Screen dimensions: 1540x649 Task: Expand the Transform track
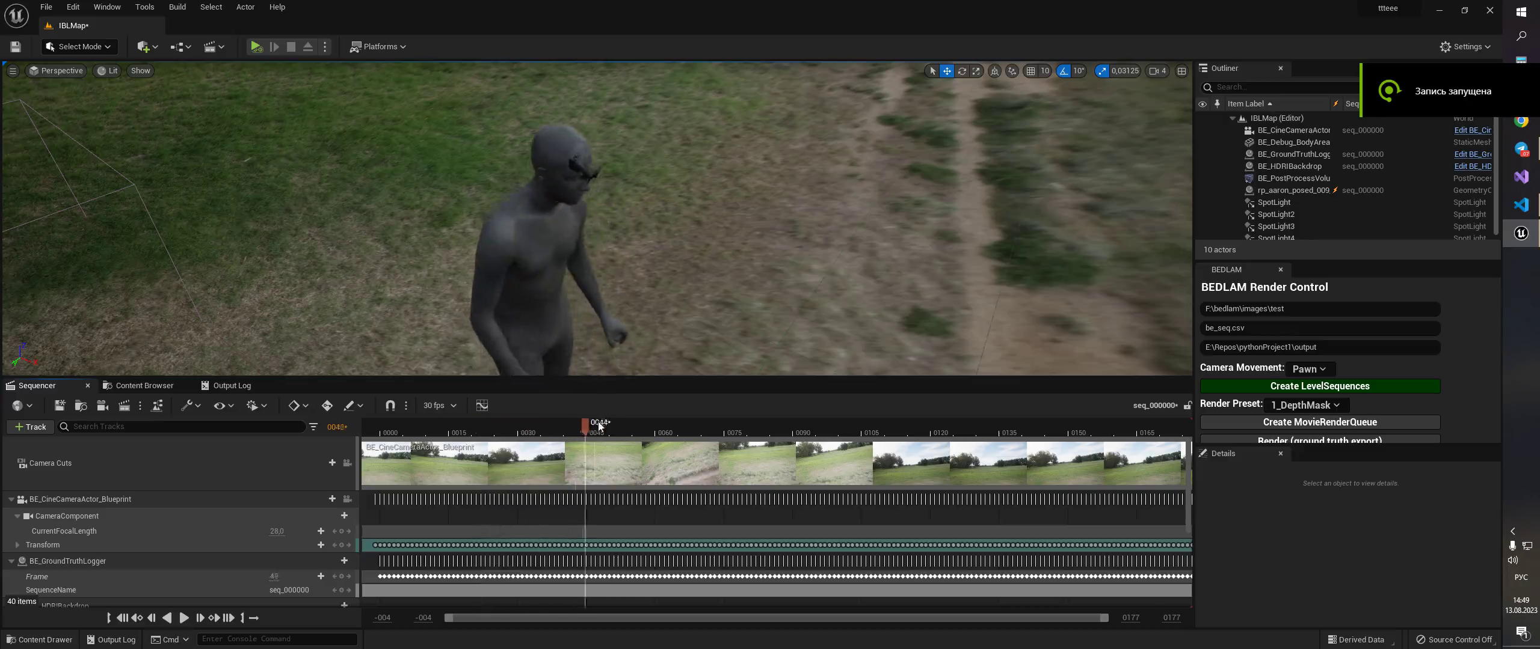17,545
